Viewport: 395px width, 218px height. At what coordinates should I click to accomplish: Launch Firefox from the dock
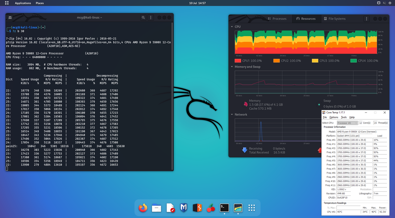click(x=143, y=208)
